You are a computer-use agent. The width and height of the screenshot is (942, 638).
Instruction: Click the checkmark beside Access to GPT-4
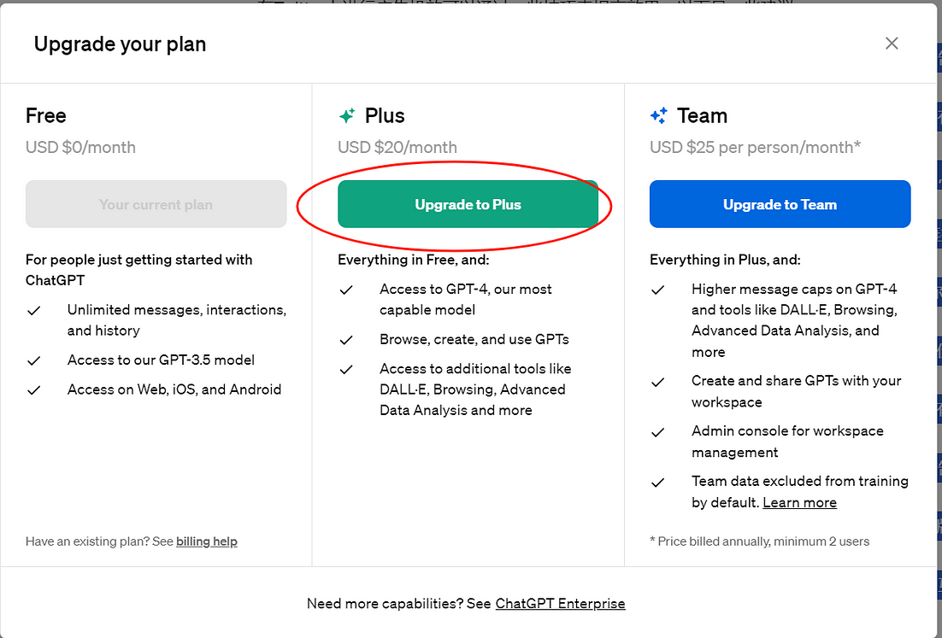(x=346, y=290)
